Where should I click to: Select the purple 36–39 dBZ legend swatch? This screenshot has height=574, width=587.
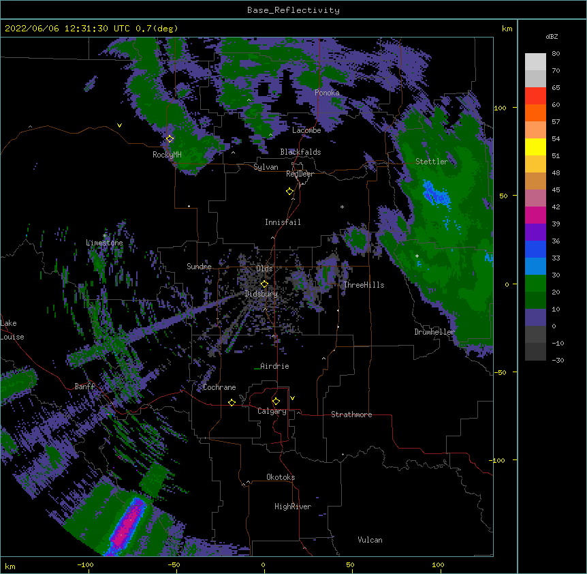(x=535, y=232)
